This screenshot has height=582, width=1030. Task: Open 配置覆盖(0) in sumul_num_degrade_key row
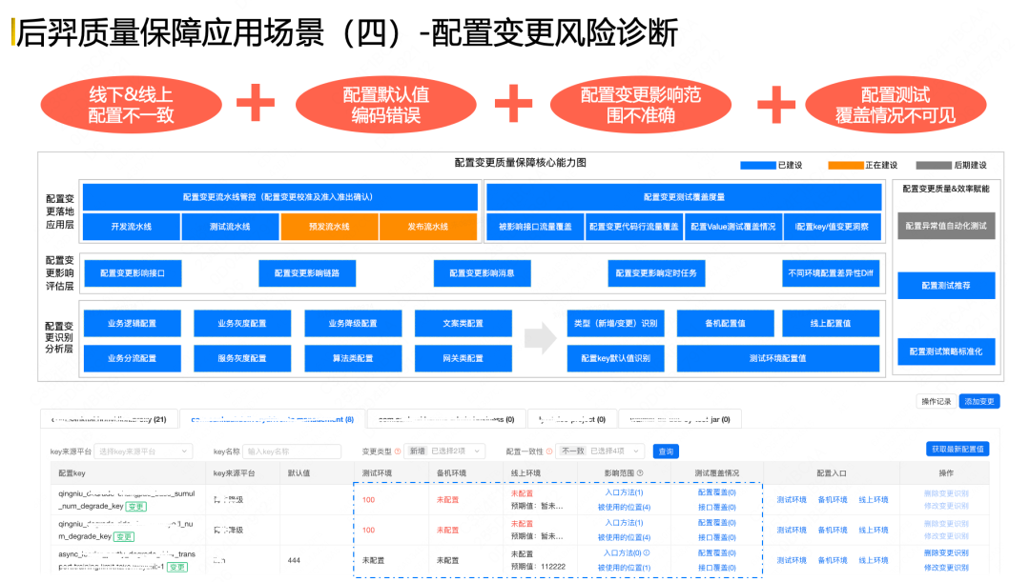click(716, 492)
